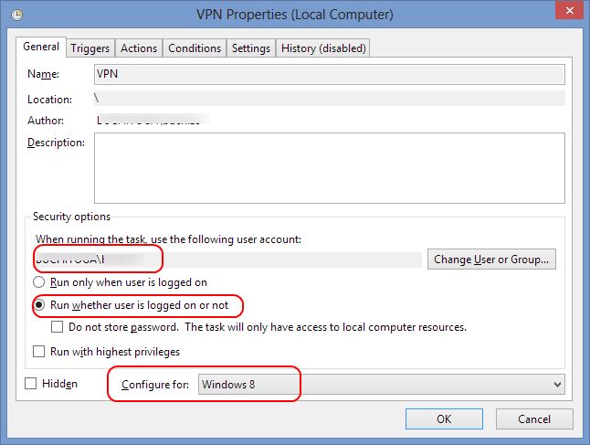
Task: Click the Name field containing VPN
Action: 329,74
